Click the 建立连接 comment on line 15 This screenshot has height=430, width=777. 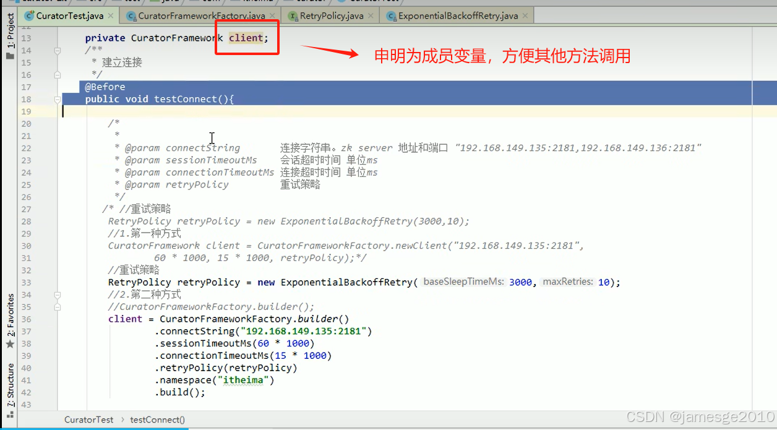click(x=122, y=62)
